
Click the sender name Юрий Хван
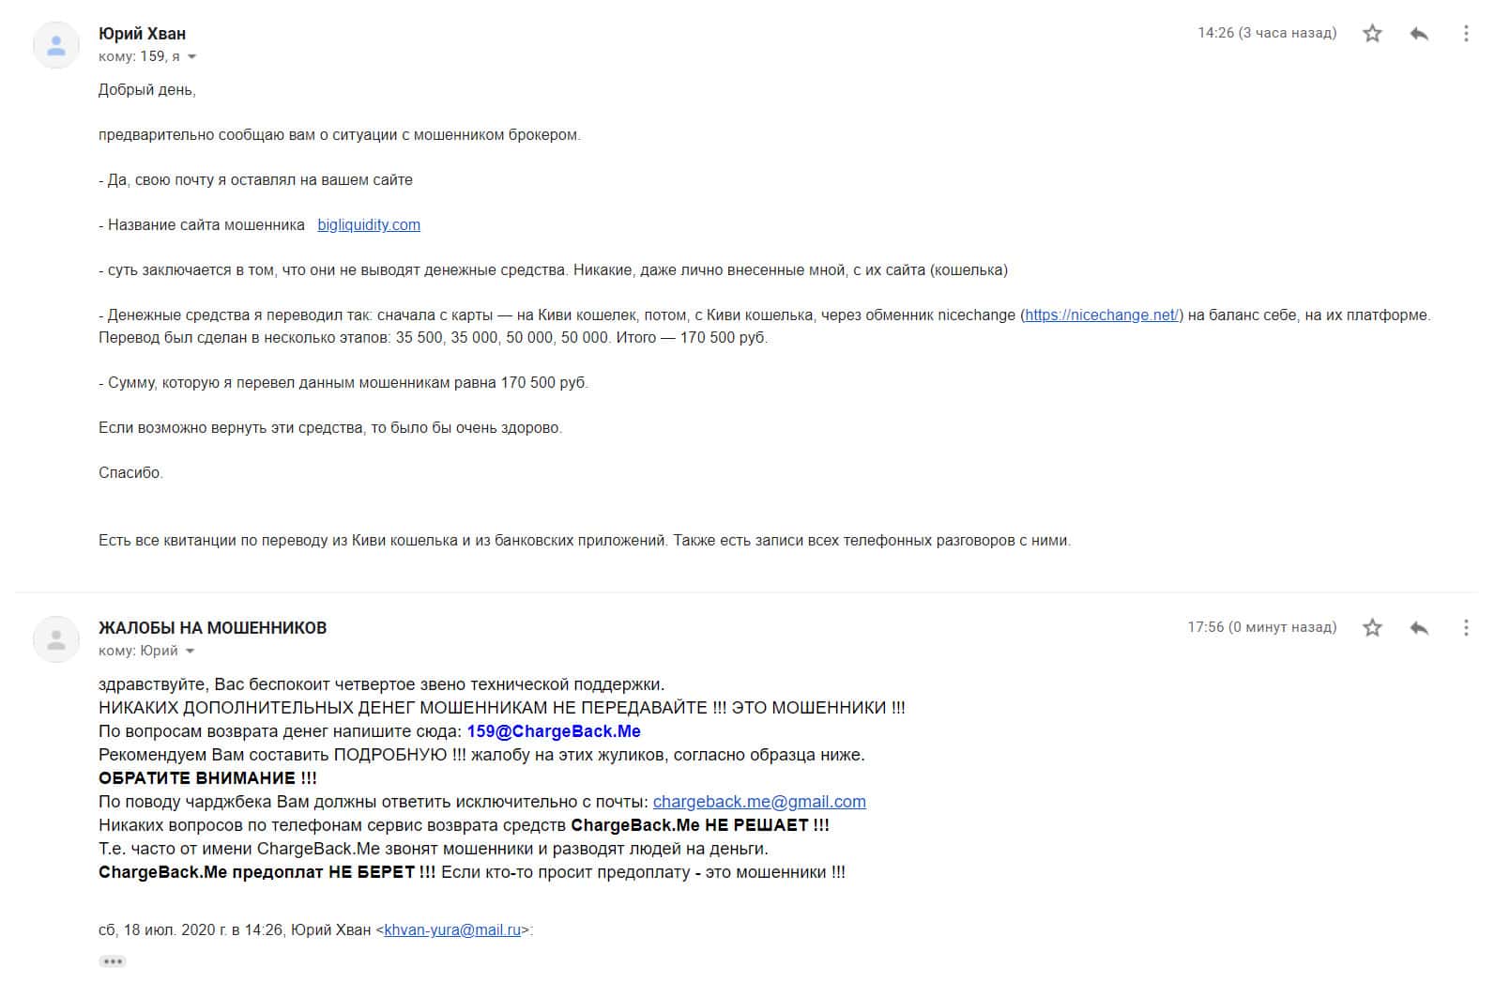tap(143, 34)
